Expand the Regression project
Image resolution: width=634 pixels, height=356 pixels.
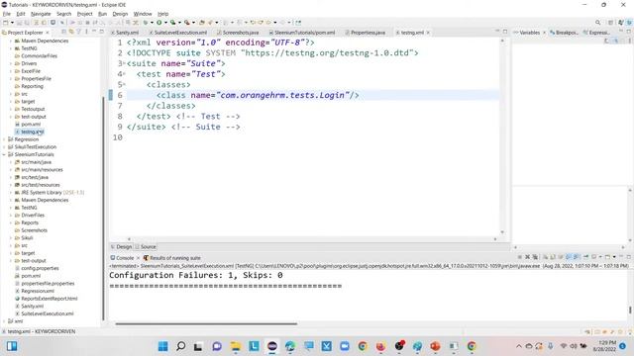4,139
